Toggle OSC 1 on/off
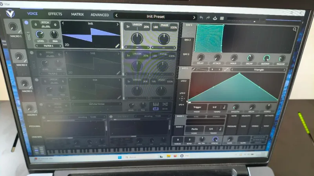This screenshot has height=176, width=314. click(26, 23)
